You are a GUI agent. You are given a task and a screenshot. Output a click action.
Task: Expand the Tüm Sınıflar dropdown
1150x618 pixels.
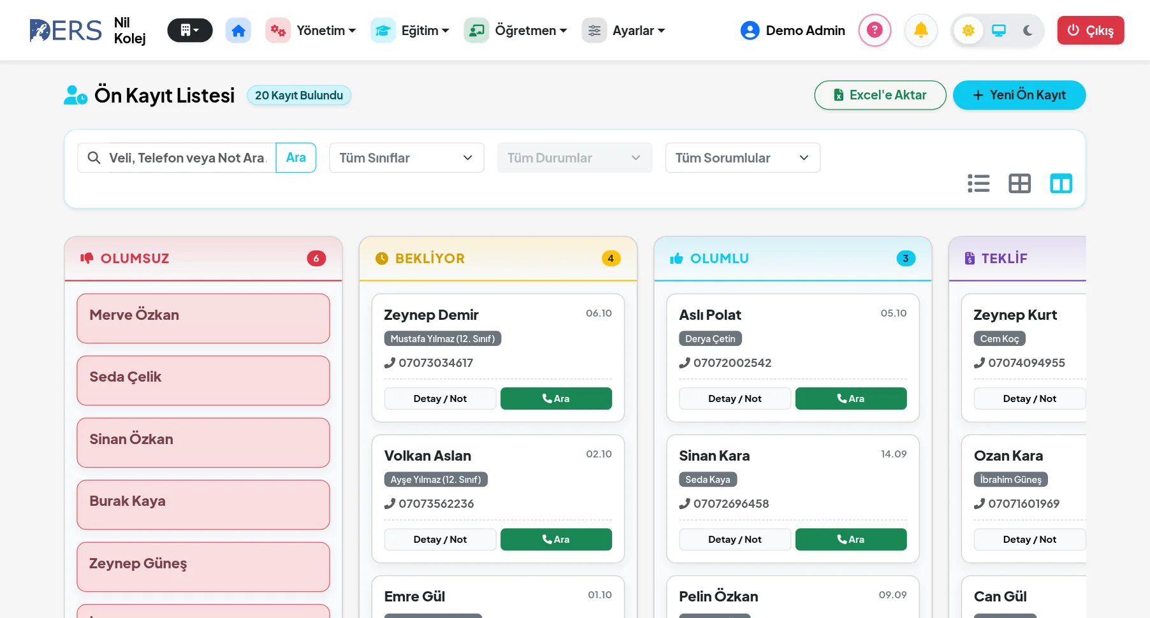pos(406,158)
